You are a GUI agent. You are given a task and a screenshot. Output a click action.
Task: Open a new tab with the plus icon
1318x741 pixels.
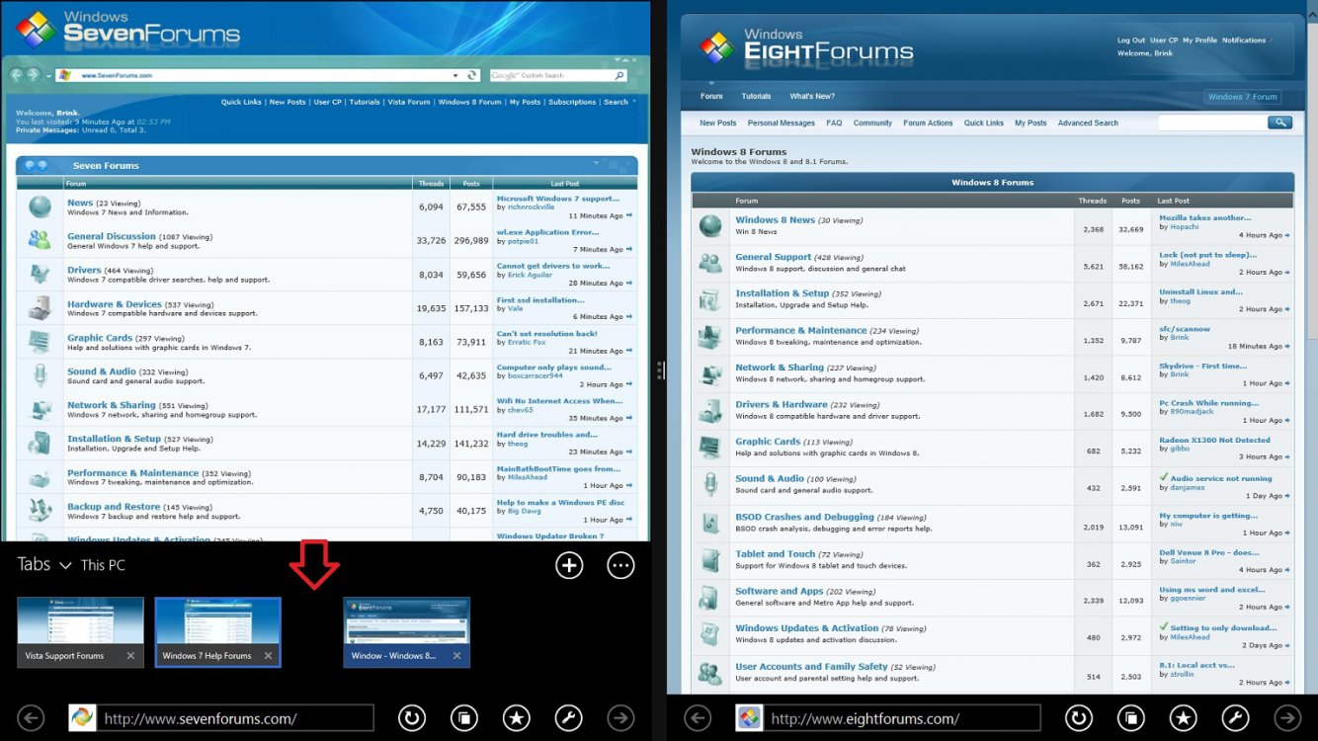click(x=569, y=565)
